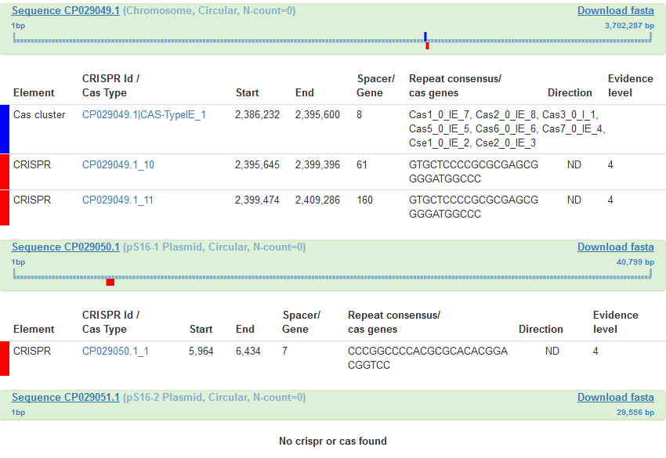Click 'Evidence level' header in chromosome table
Screen dimensions: 666x458
click(630, 85)
